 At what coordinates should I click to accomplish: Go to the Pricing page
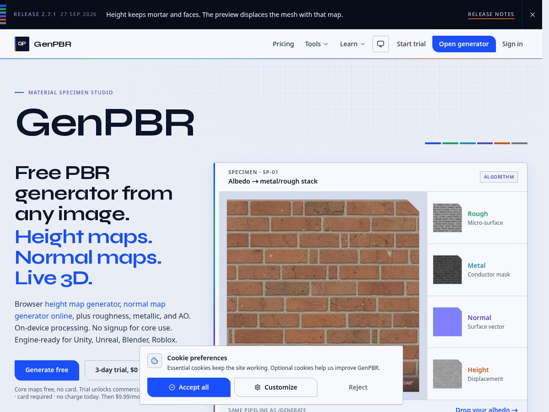click(283, 44)
